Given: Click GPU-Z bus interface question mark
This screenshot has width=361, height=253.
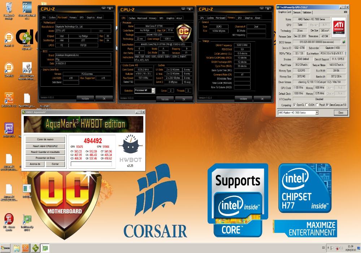Looking at the screenshot, I should (x=345, y=53).
